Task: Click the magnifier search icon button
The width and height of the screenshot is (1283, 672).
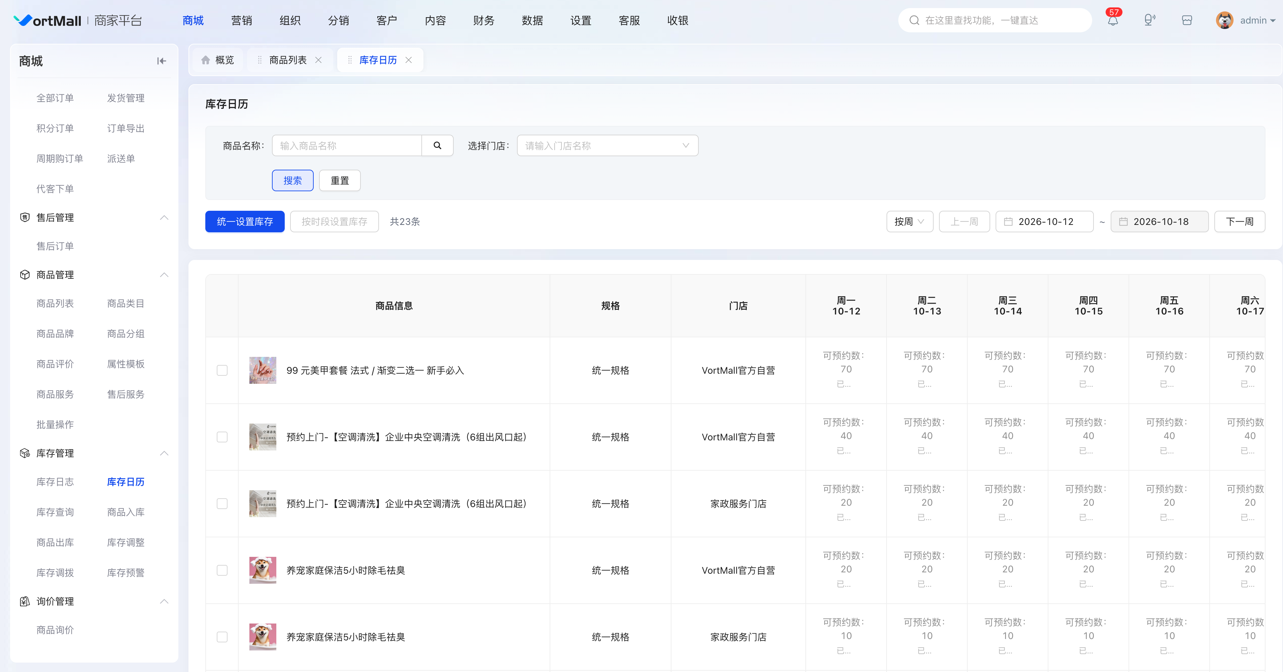Action: click(x=437, y=145)
